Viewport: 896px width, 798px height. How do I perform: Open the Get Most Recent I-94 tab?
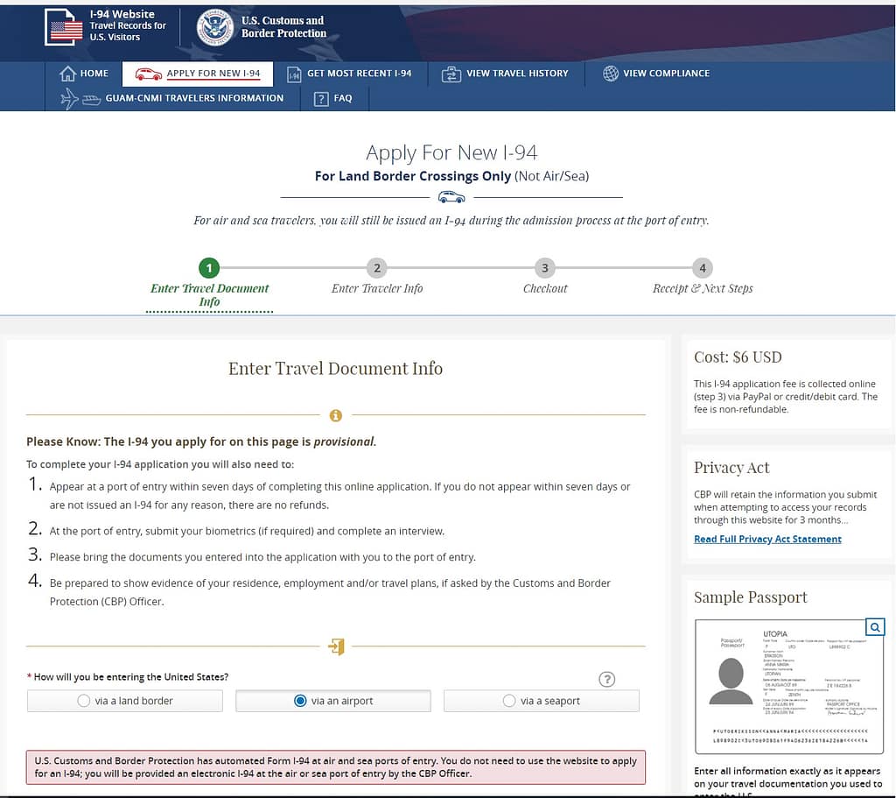(349, 74)
